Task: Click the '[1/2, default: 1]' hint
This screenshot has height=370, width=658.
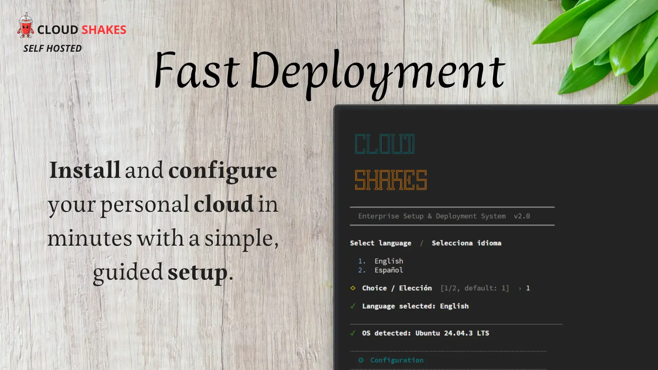Action: pos(475,288)
